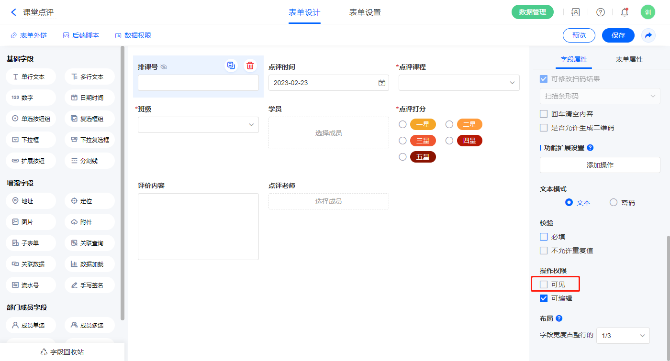Click the copy icon on 排课号 field
This screenshot has height=361, width=670.
[231, 66]
